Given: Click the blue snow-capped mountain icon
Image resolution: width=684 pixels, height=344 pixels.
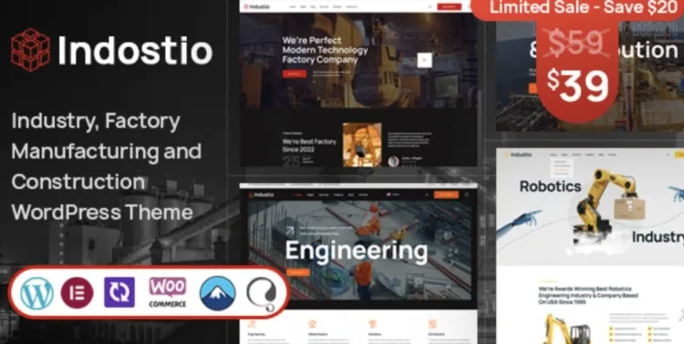Looking at the screenshot, I should (x=218, y=293).
